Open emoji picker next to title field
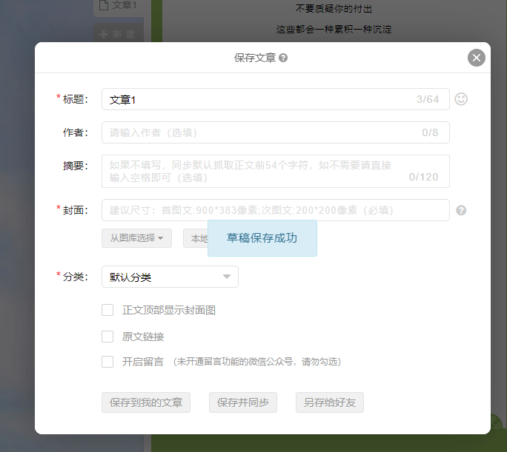This screenshot has height=452, width=507. click(461, 99)
